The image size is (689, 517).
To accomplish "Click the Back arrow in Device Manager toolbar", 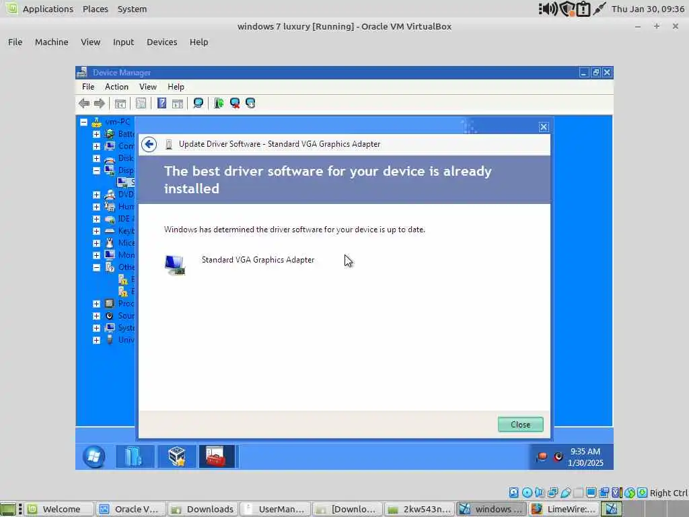I will coord(84,103).
